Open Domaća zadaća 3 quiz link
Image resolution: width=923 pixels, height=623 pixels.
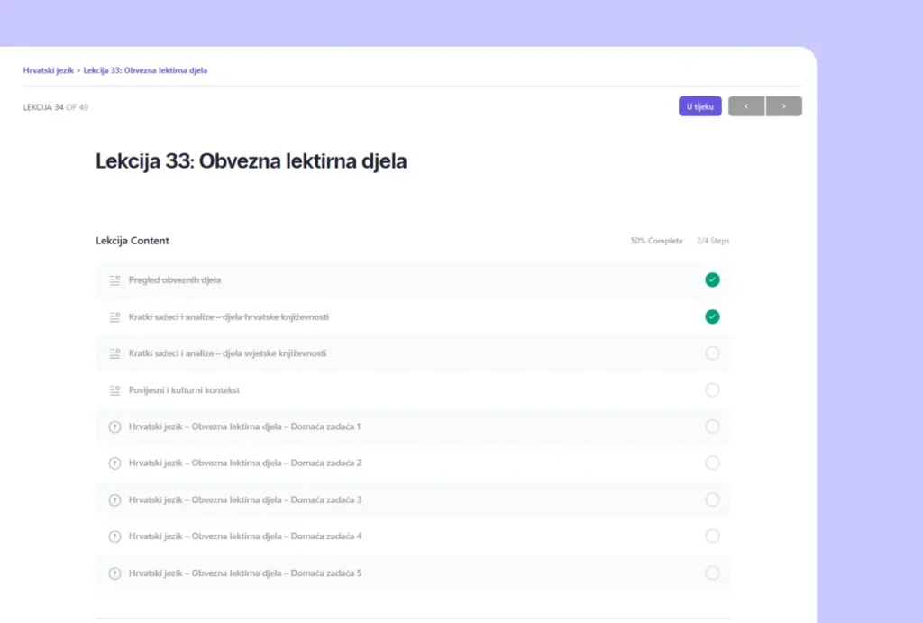tap(245, 499)
